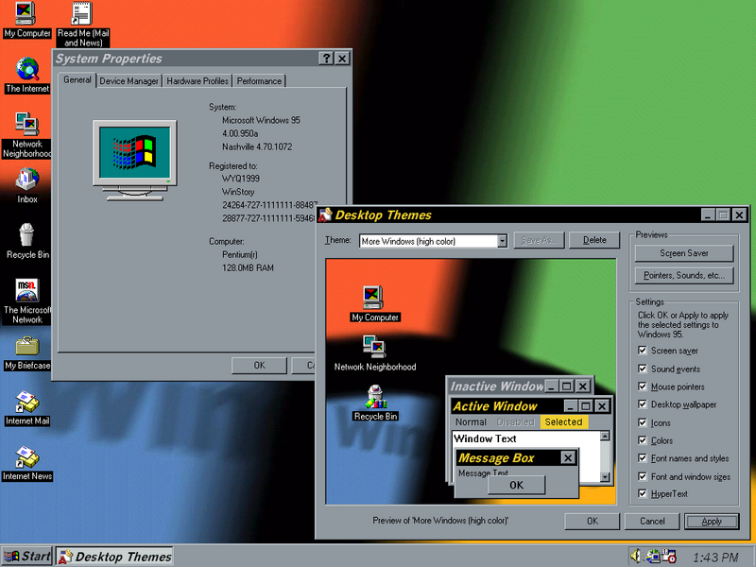Select the Performance tab

[x=259, y=81]
